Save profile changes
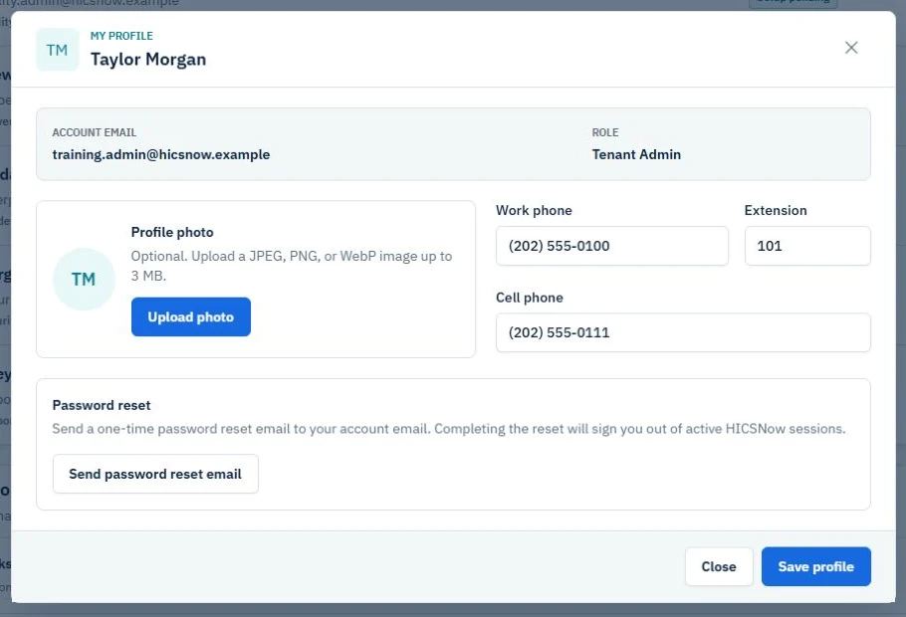Screen dimensions: 906x617 (815, 566)
